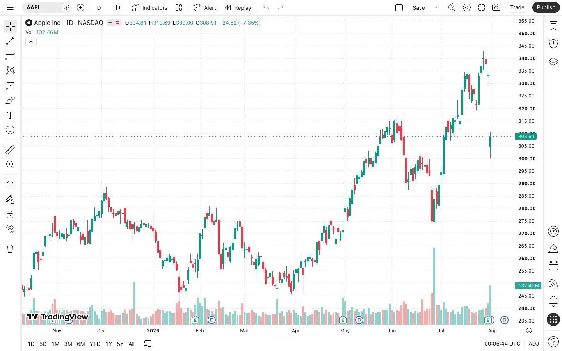Redo the last action
Viewport: 562px width, 351px height.
point(281,7)
